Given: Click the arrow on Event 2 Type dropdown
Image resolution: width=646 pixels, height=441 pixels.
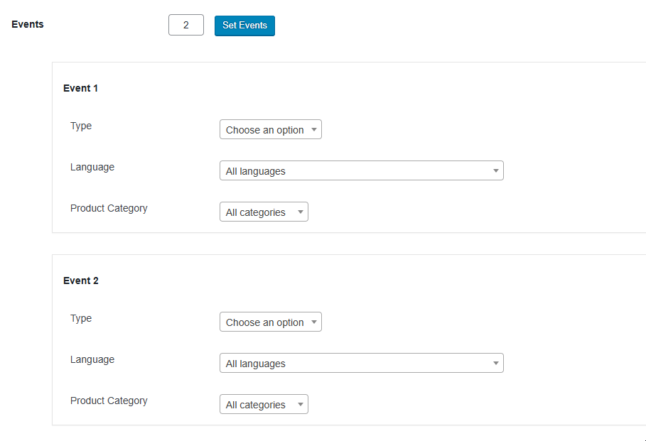Looking at the screenshot, I should (x=313, y=322).
